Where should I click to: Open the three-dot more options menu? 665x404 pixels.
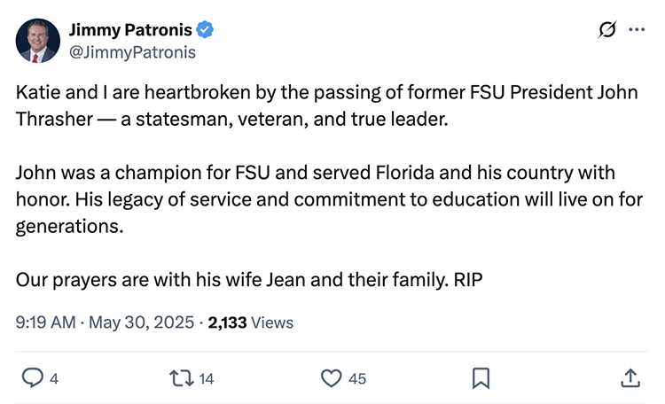pos(637,30)
